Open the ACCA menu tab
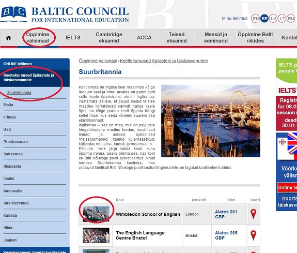297x253 pixels. [x=144, y=38]
